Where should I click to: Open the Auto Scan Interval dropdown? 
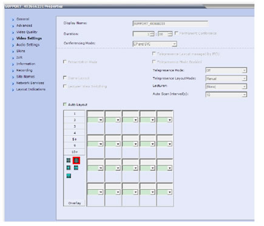(226, 95)
